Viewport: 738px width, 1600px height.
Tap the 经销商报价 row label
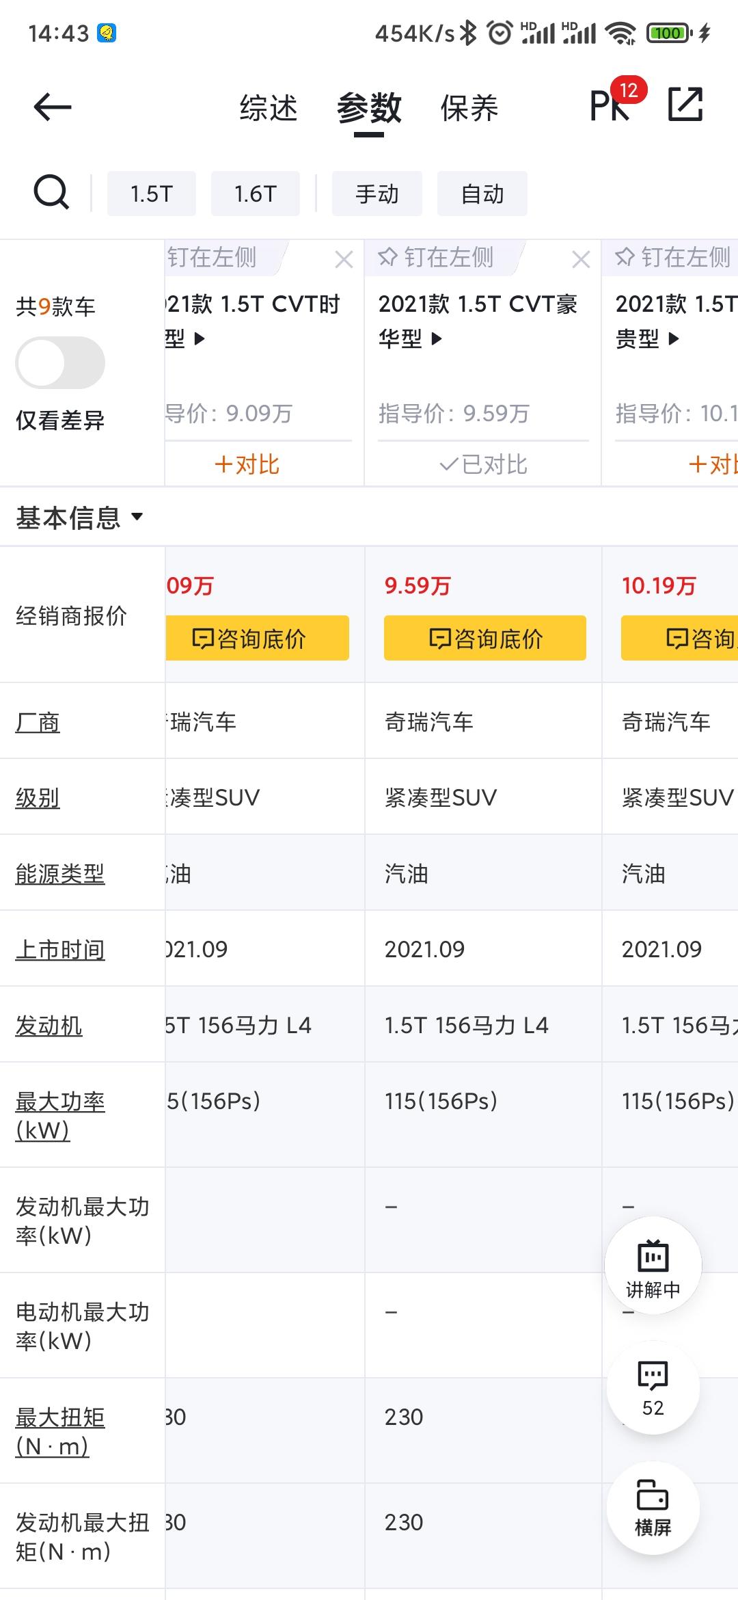point(71,616)
